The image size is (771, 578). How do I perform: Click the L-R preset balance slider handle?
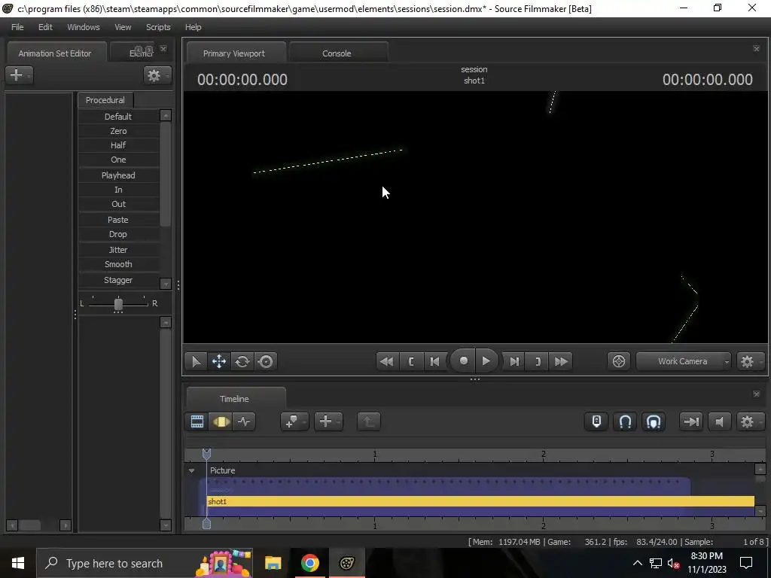118,304
